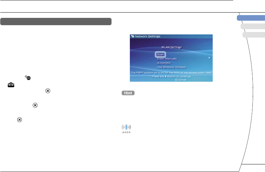Click the right arrow beside Enter Manually
Viewport: 265px width, 172px height.
point(209,58)
